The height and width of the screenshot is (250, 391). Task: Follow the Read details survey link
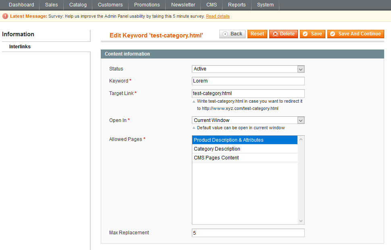(x=218, y=16)
